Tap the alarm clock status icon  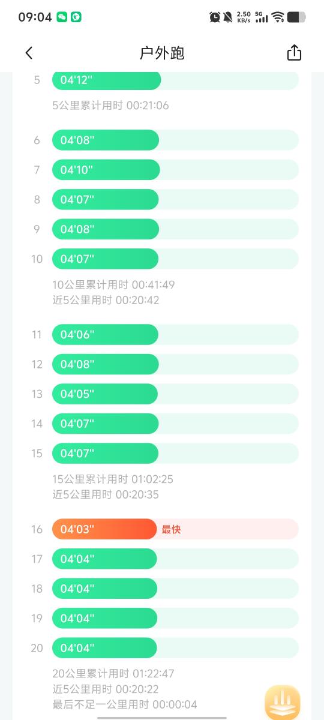(x=215, y=17)
